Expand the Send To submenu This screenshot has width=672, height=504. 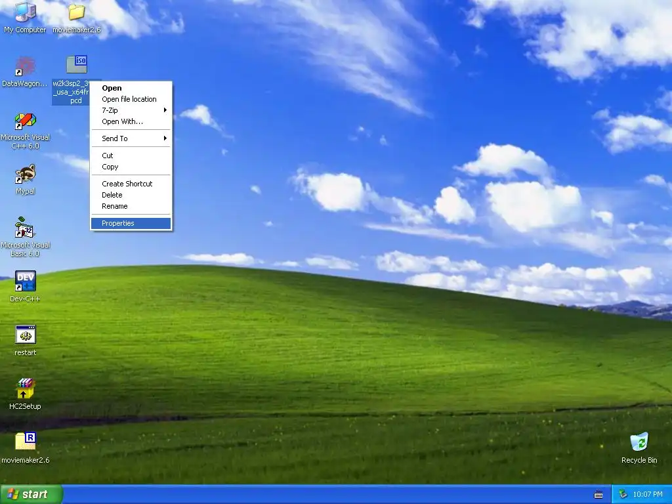coord(131,138)
